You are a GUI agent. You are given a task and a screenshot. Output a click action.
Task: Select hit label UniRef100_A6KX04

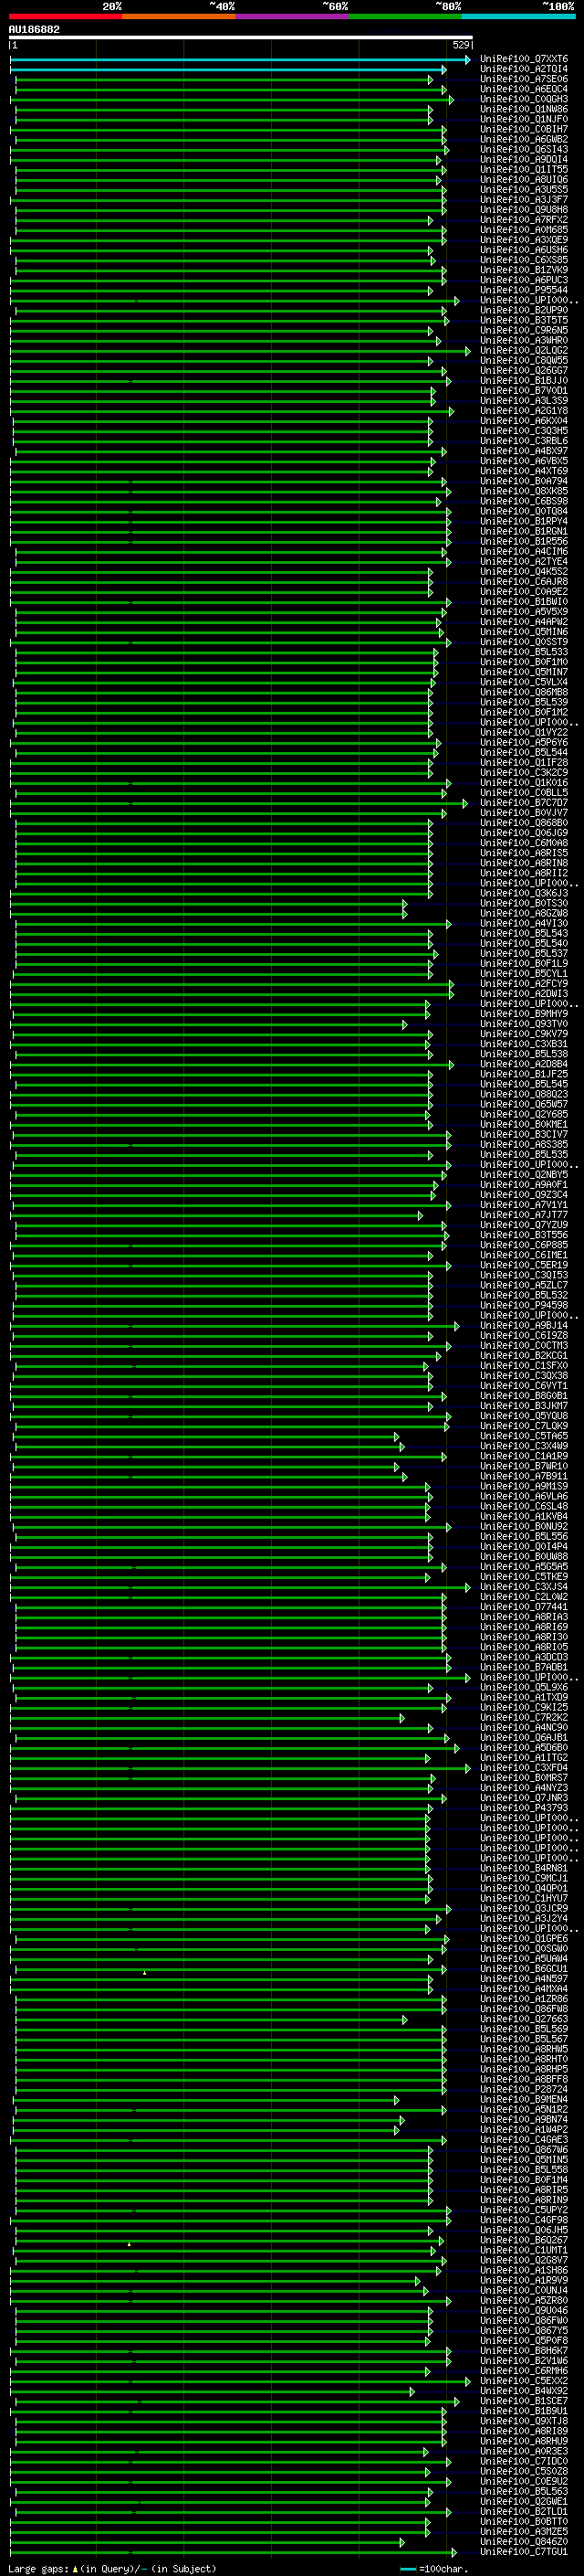pyautogui.click(x=524, y=421)
